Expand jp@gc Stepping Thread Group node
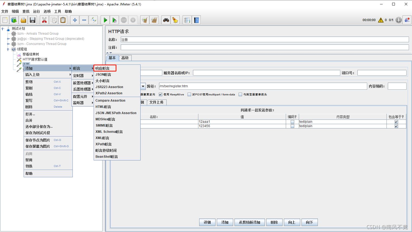The width and height of the screenshot is (412, 232). click(8, 39)
